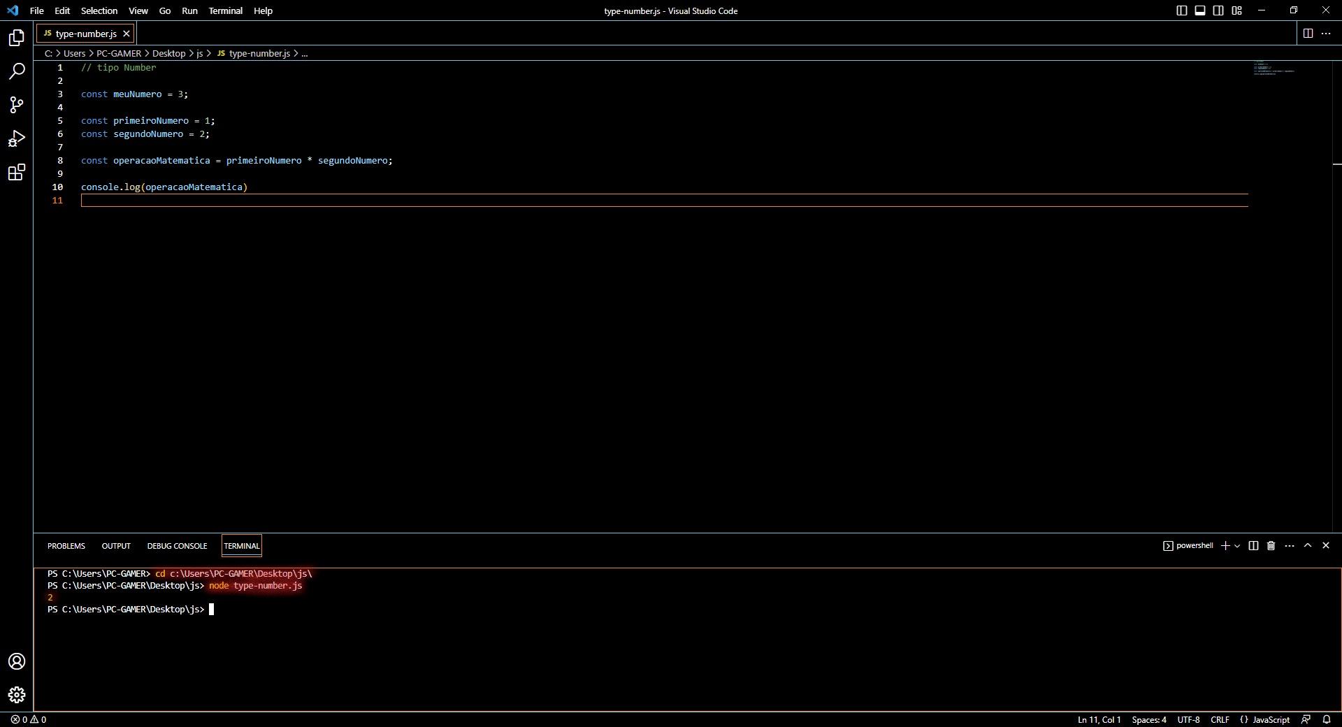The image size is (1342, 727).
Task: Open the Go menu
Action: [x=165, y=10]
